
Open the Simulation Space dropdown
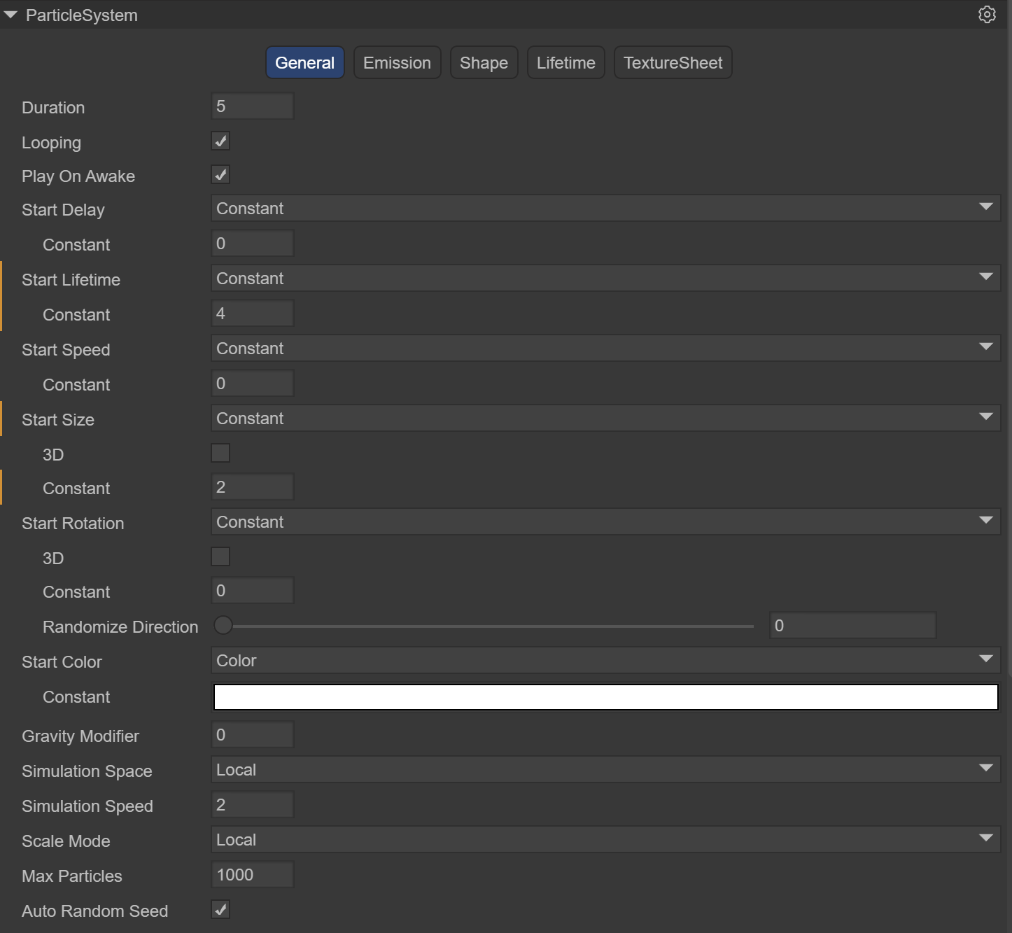pos(605,770)
